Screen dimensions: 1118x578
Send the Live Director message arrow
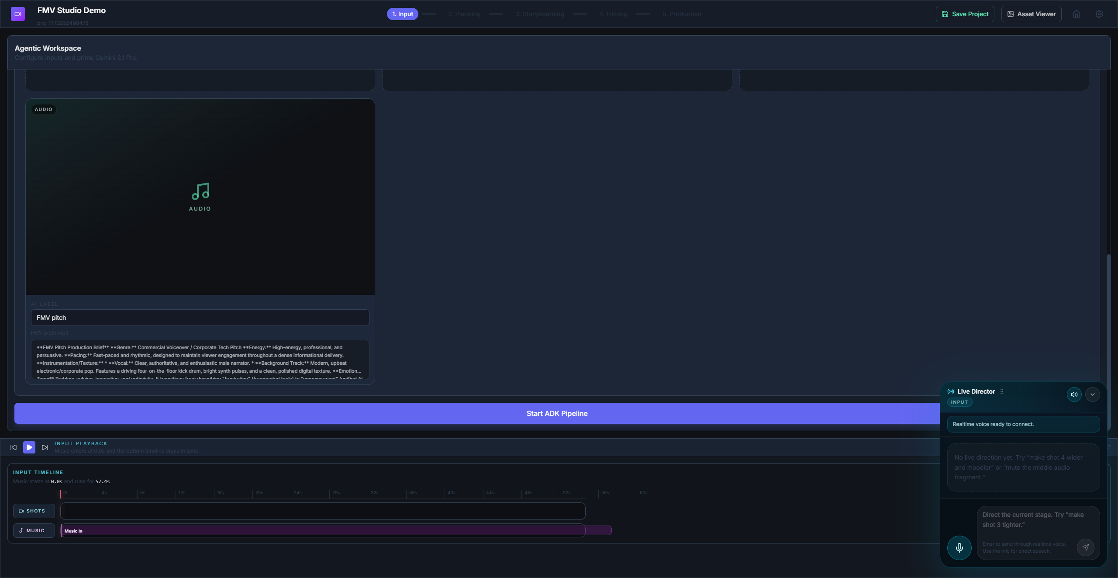[1085, 547]
